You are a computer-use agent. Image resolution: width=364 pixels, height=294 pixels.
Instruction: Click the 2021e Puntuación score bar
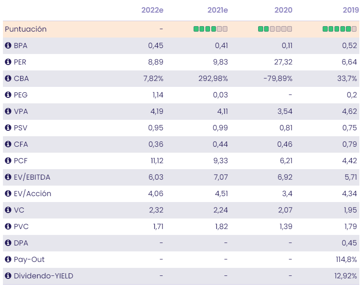pos(210,29)
